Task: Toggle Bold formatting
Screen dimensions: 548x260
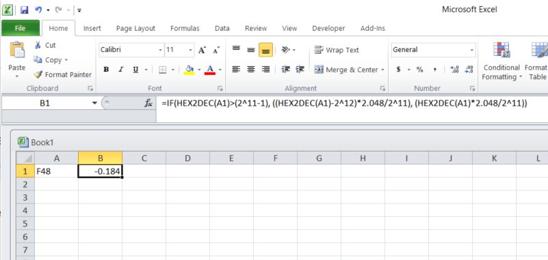Action: click(106, 70)
